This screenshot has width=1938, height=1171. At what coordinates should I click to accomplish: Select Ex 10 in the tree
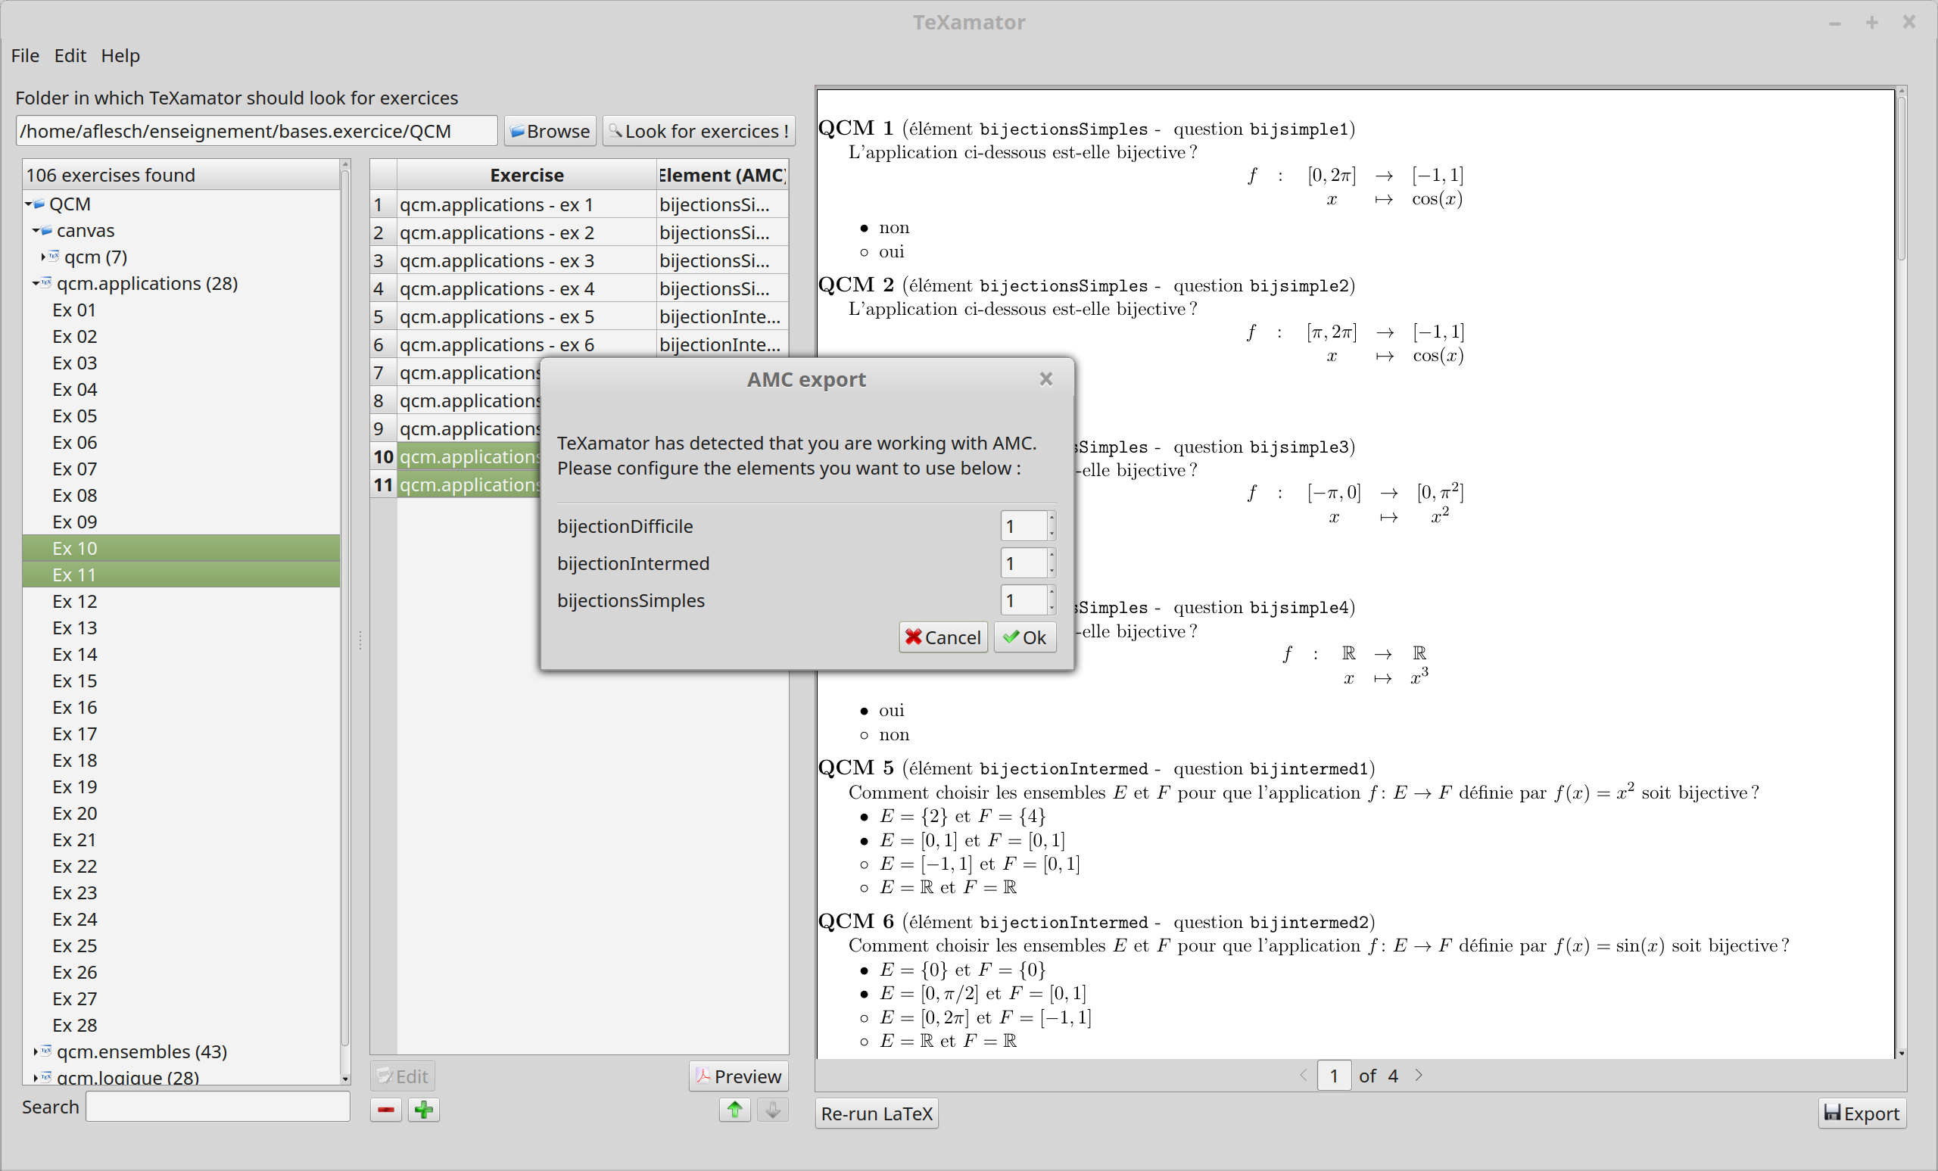tap(74, 548)
